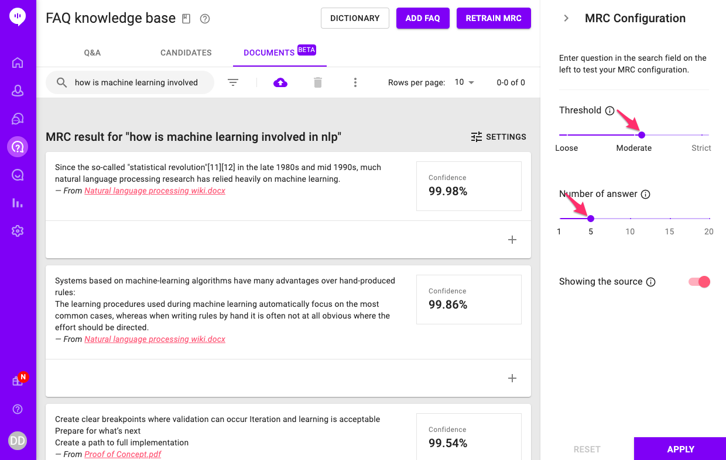726x460 pixels.
Task: Open Natural language processing wiki.docx link in first result
Action: pyautogui.click(x=155, y=191)
